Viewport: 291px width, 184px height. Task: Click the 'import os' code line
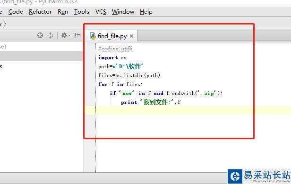coord(112,57)
